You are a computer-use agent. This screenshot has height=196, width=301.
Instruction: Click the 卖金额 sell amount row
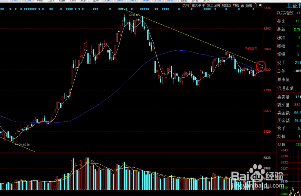[x=289, y=113]
